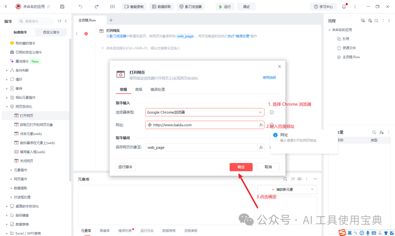Screen dimensions: 395x236
Task: Switch to 自定义指令 tab
Action: tap(51, 32)
